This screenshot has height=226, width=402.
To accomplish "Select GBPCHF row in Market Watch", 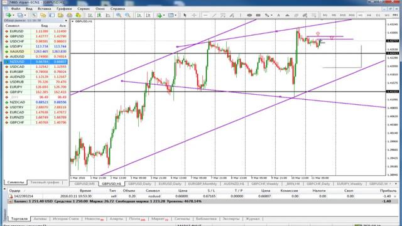I will click(36, 122).
